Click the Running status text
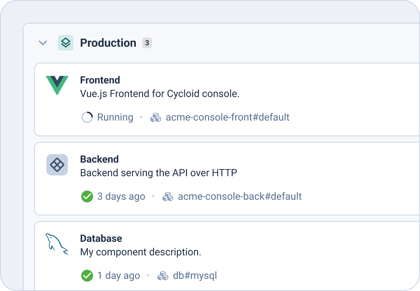The height and width of the screenshot is (291, 420). click(115, 117)
